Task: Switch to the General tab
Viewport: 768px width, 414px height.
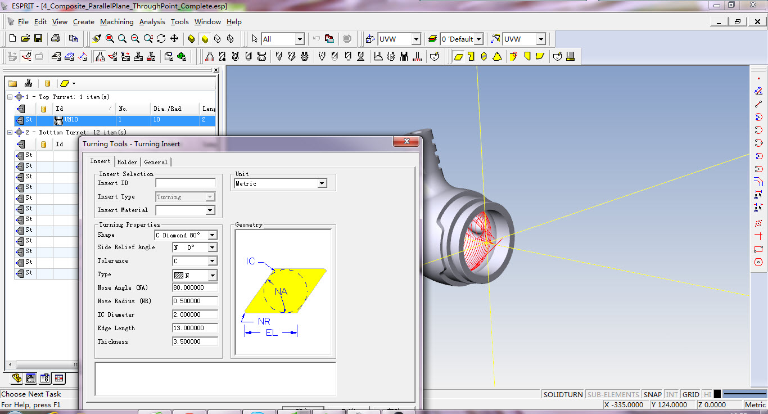Action: click(x=156, y=162)
